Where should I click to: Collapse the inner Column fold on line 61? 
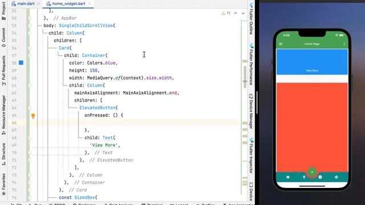(x=30, y=85)
